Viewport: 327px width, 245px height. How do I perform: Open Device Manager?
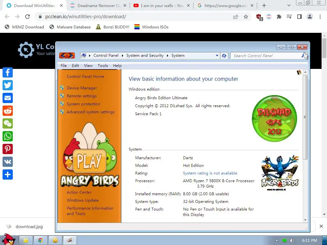[82, 88]
